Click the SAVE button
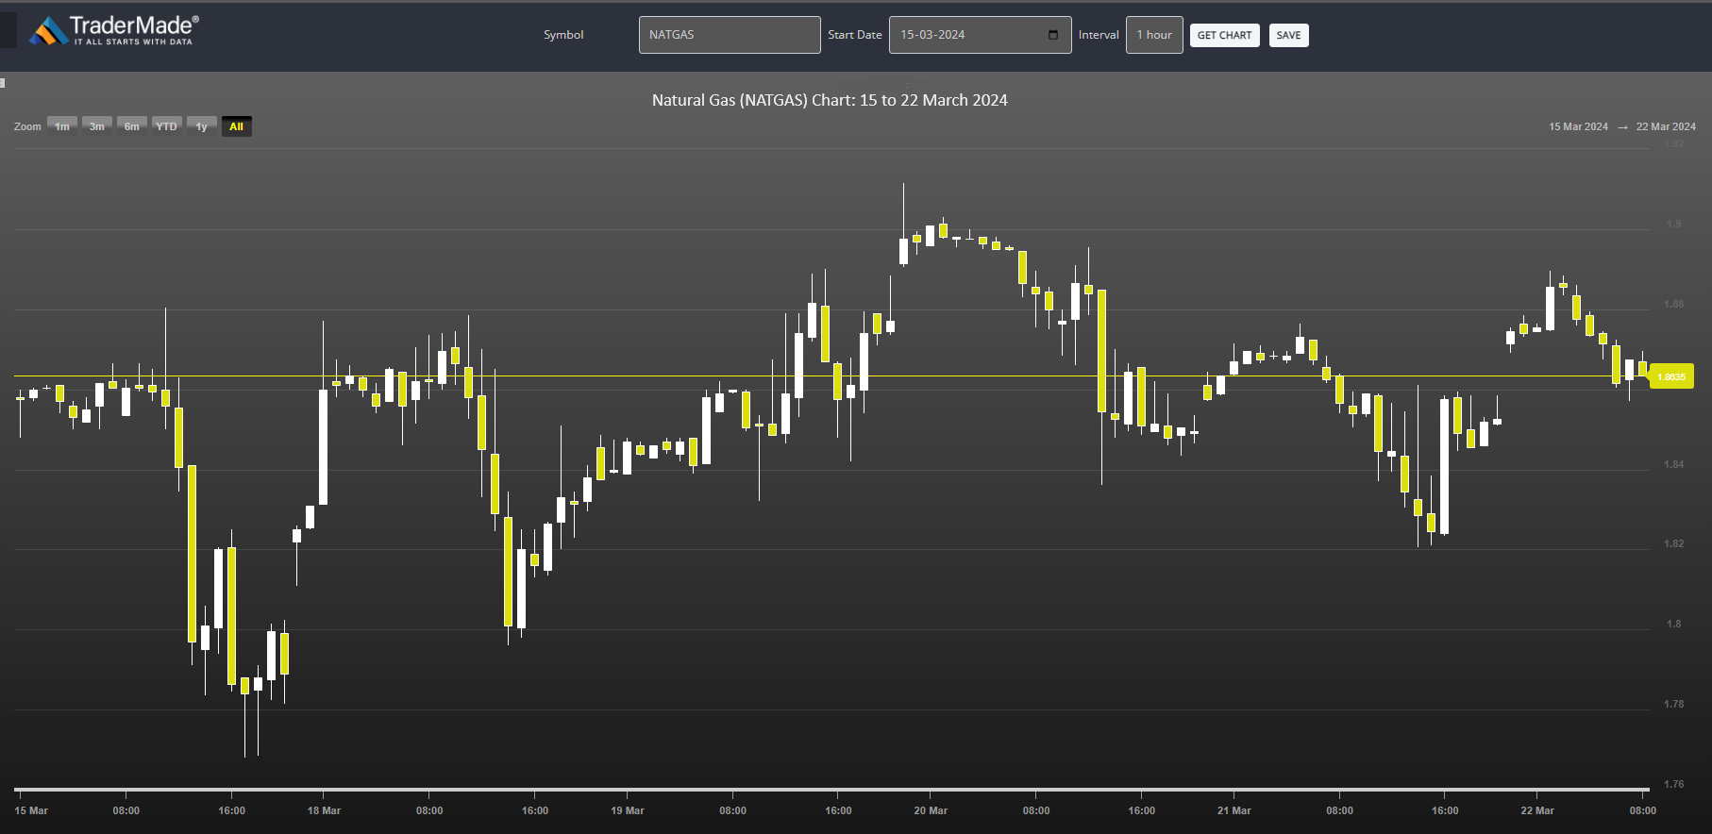The width and height of the screenshot is (1712, 834). point(1288,36)
